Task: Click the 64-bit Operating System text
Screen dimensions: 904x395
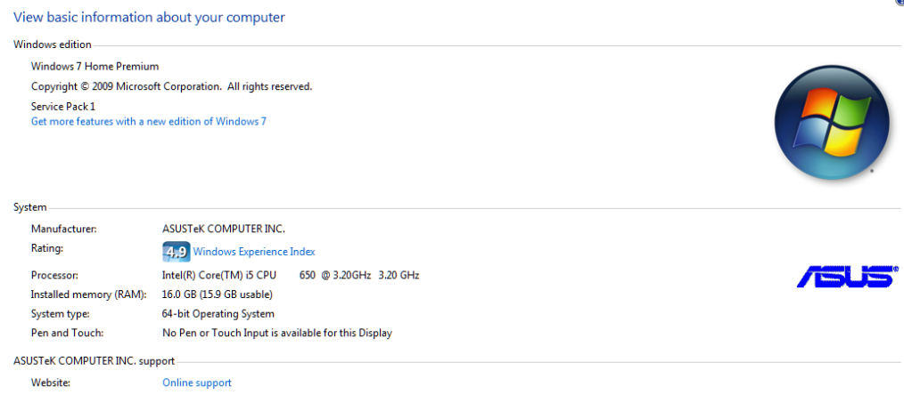Action: coord(218,314)
